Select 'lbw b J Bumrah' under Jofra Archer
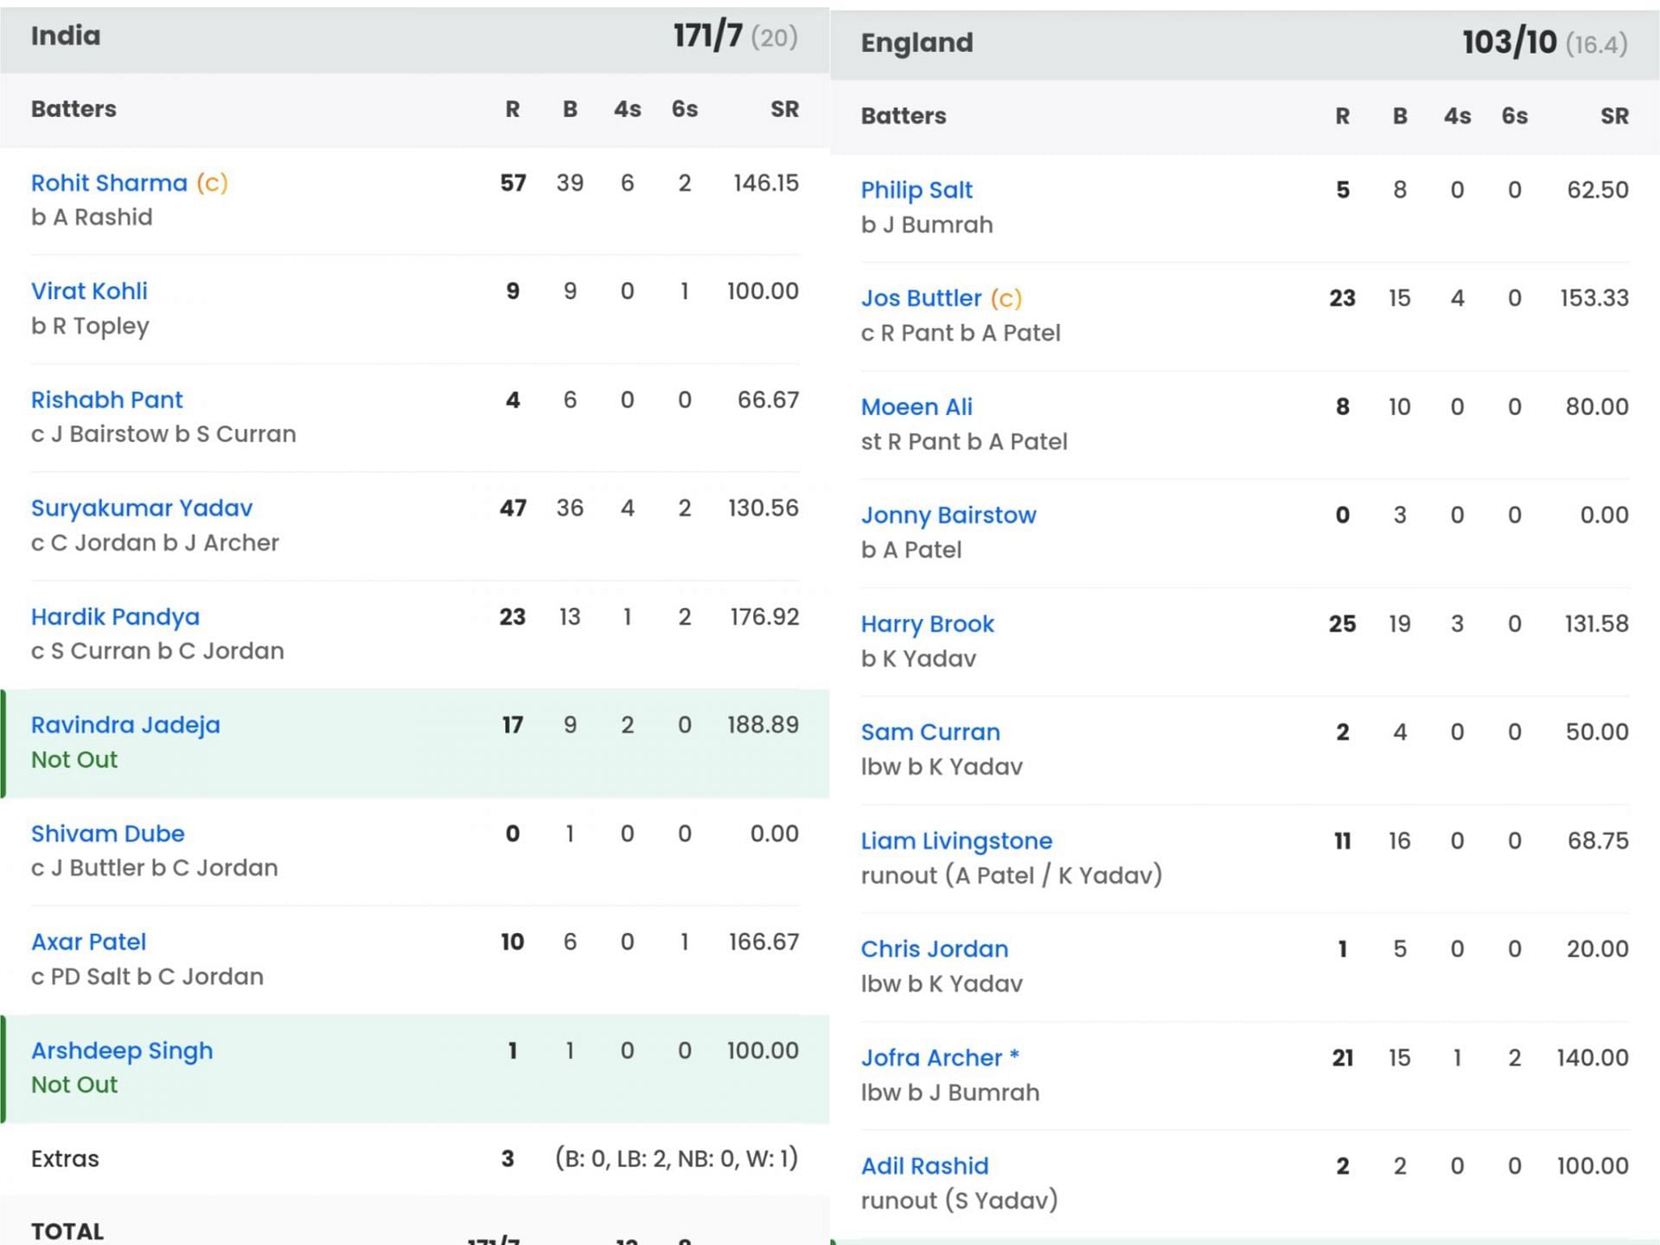 [950, 1093]
